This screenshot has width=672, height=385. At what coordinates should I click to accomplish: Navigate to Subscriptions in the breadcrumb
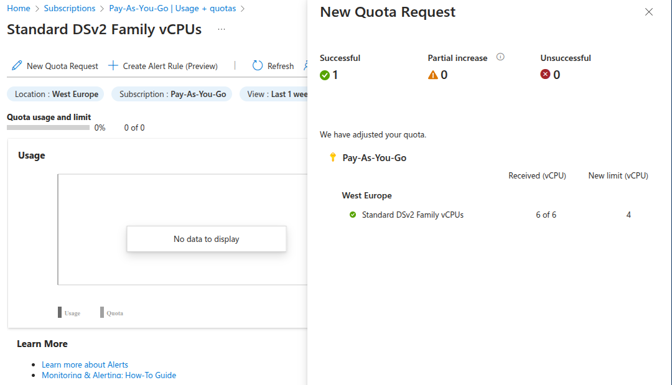[70, 8]
